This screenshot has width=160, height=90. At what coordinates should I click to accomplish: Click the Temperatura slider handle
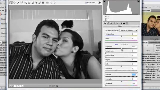[121, 36]
